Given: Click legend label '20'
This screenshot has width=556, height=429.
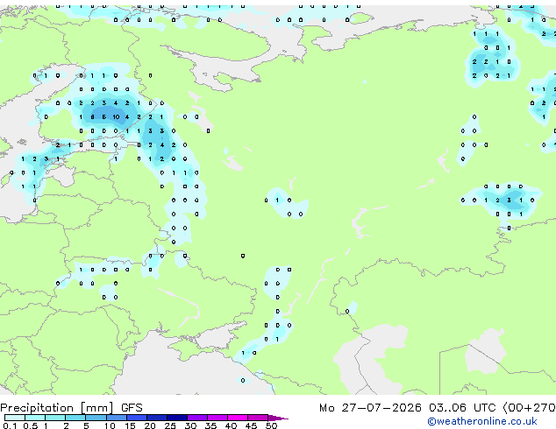Looking at the screenshot, I should tap(150, 425).
